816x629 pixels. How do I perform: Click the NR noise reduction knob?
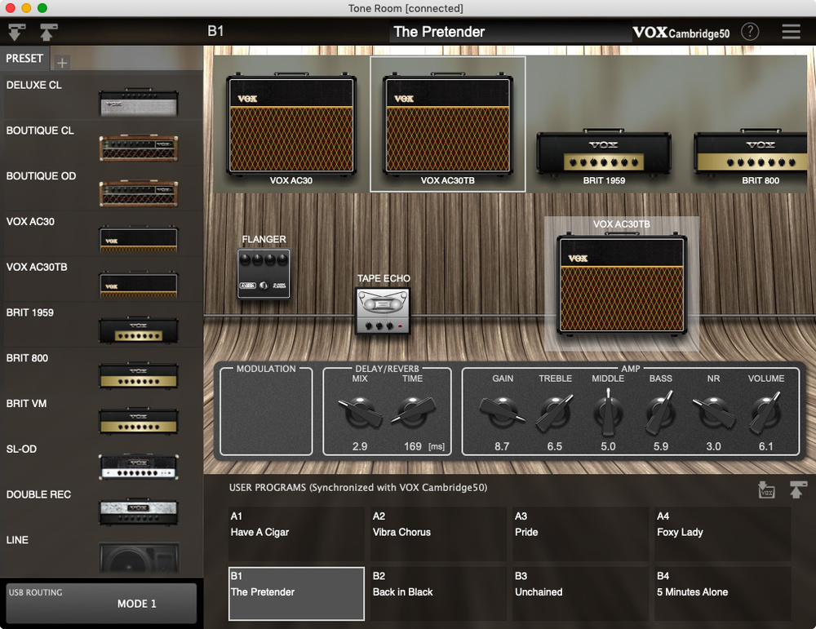713,411
